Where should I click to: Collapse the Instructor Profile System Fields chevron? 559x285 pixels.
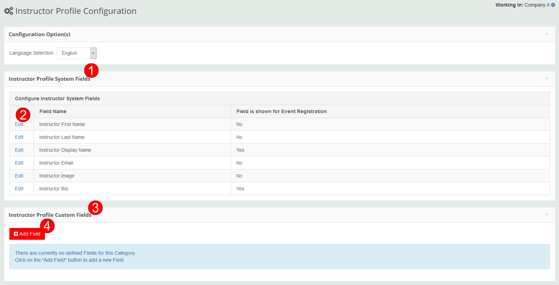[x=547, y=79]
